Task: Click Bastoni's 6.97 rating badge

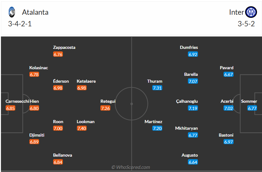Action: pos(229,142)
